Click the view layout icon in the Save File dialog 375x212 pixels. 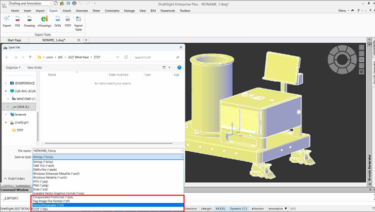pos(164,67)
